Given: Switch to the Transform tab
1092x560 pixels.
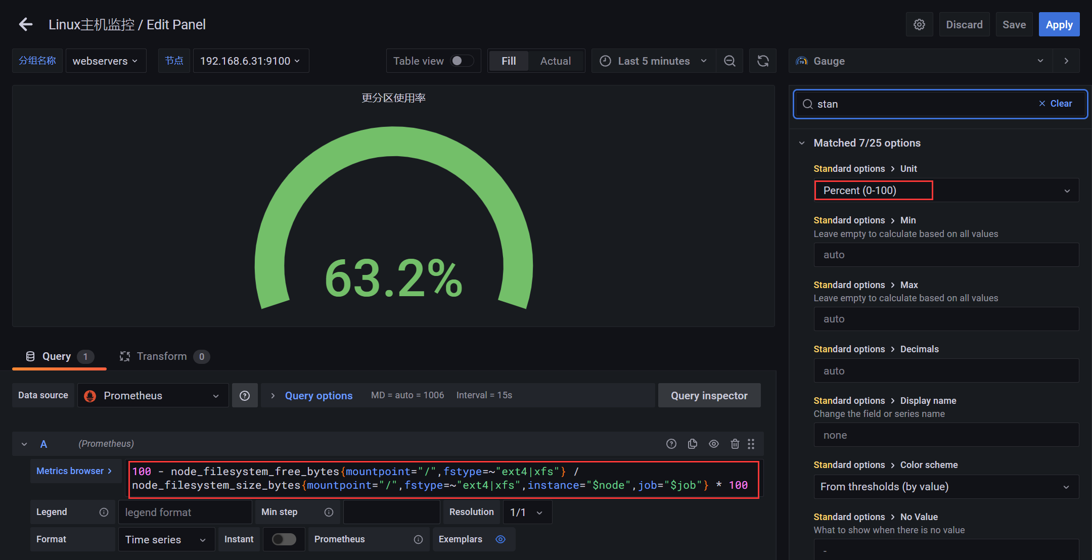Looking at the screenshot, I should (162, 356).
